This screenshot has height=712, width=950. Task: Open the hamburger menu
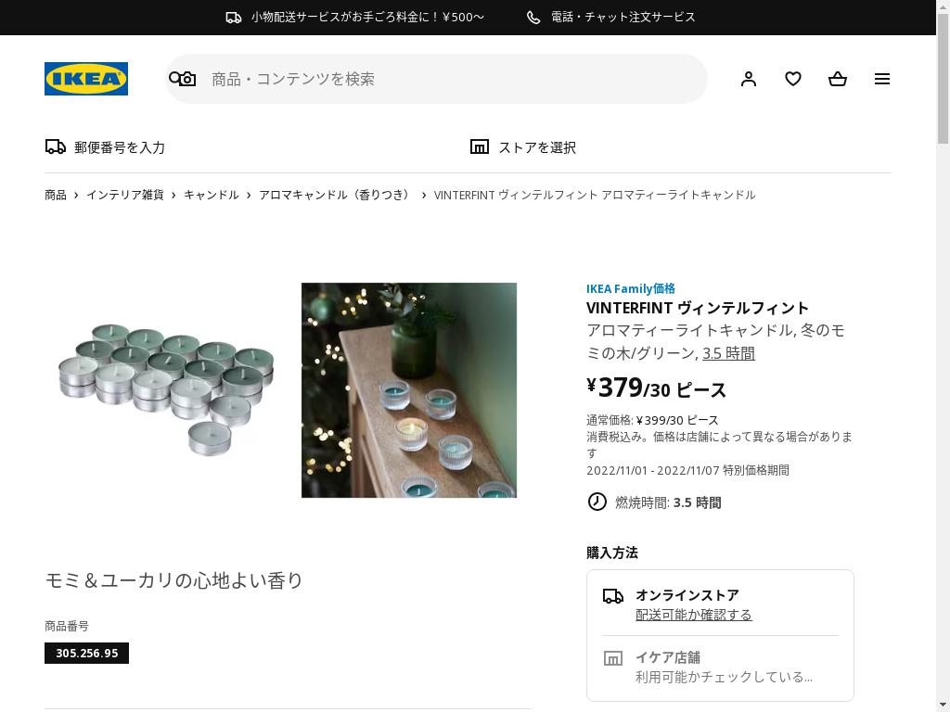point(882,79)
